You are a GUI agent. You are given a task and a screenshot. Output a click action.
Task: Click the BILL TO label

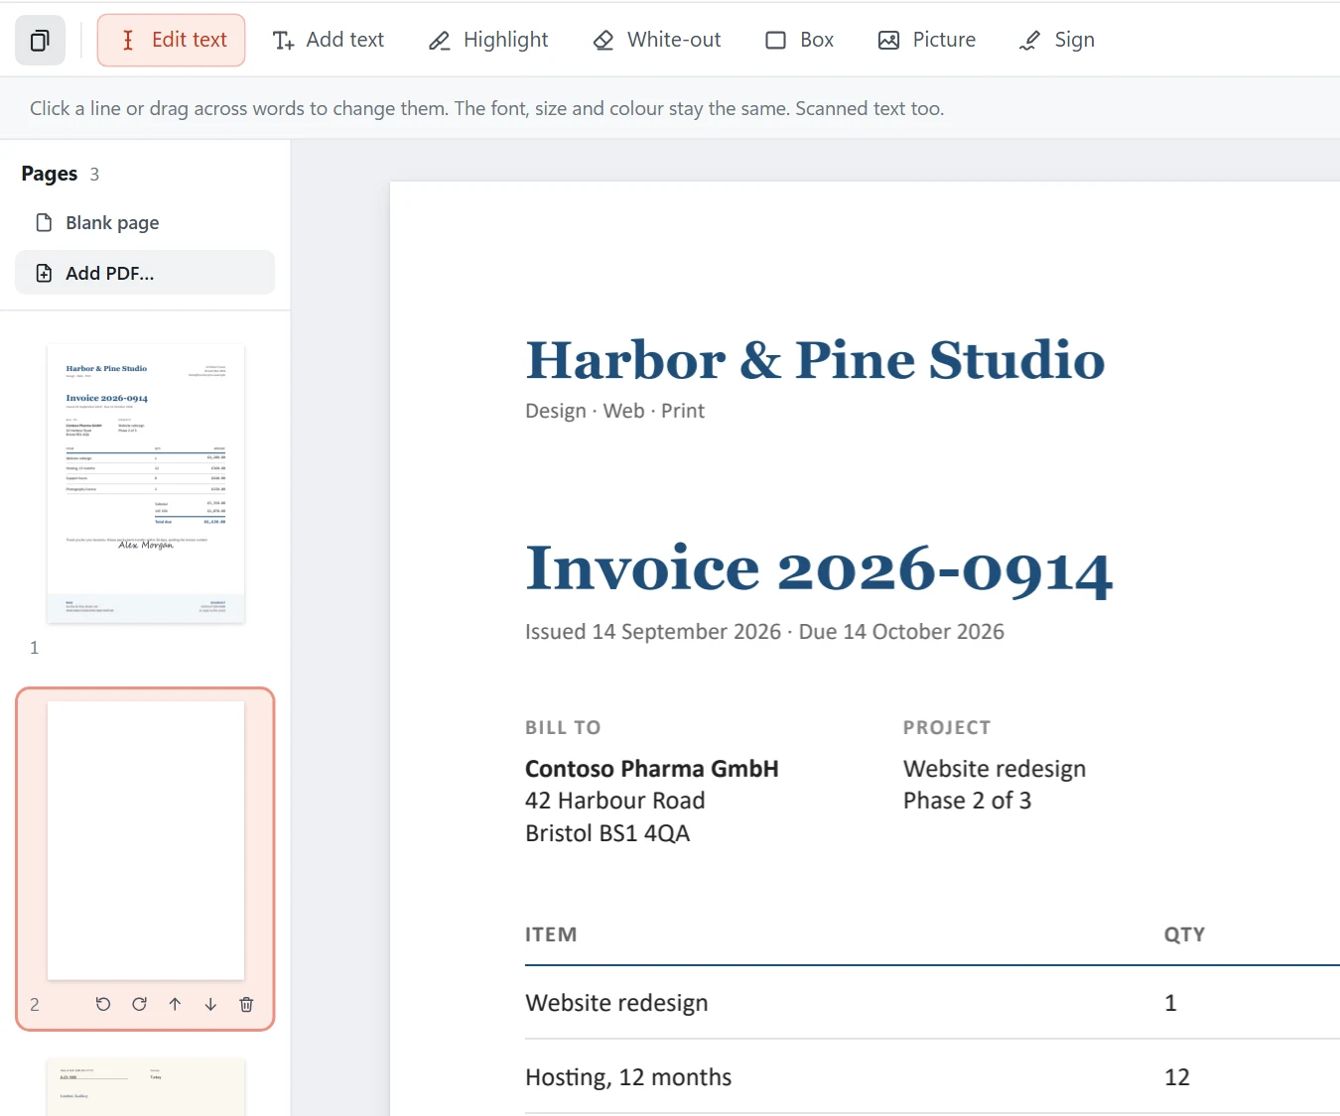click(563, 727)
